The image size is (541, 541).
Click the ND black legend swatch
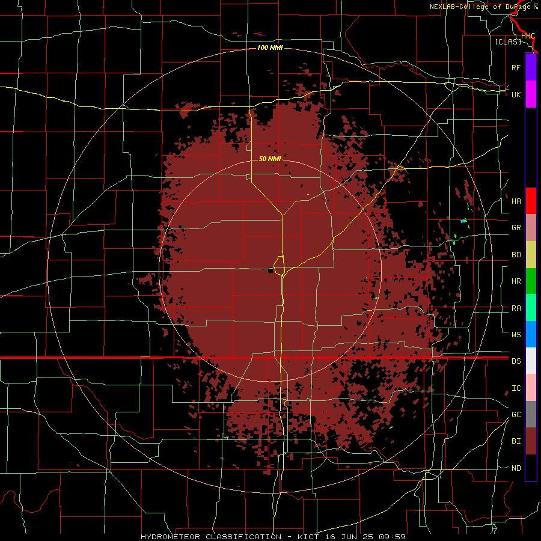[x=531, y=468]
